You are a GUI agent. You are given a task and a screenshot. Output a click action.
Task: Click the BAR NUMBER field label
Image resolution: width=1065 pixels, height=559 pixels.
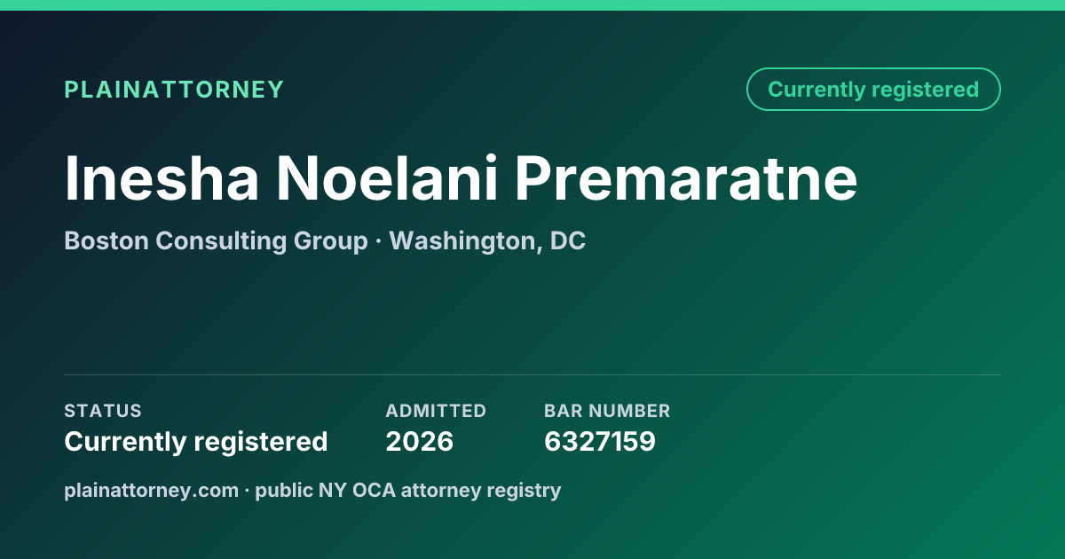coord(607,411)
